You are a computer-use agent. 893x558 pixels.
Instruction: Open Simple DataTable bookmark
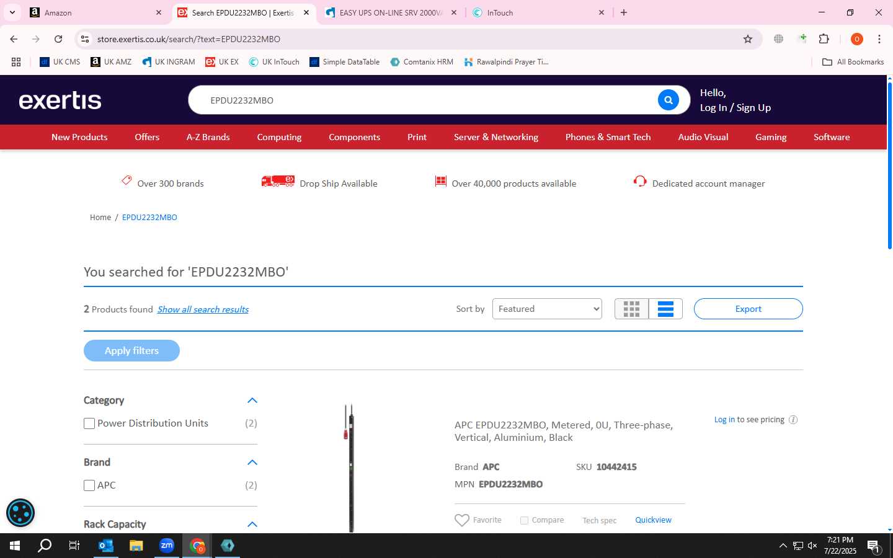click(x=345, y=62)
